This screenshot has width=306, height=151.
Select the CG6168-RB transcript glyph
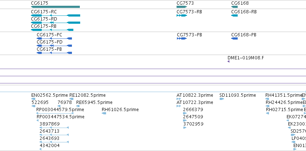pos(234,15)
